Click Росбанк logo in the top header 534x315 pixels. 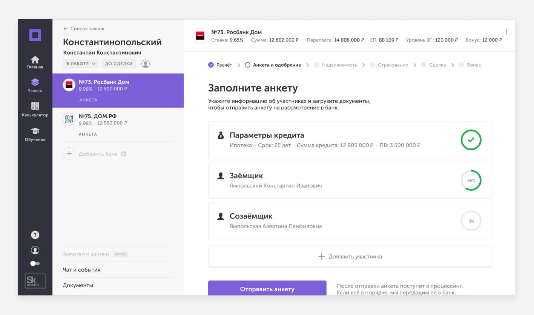click(200, 36)
